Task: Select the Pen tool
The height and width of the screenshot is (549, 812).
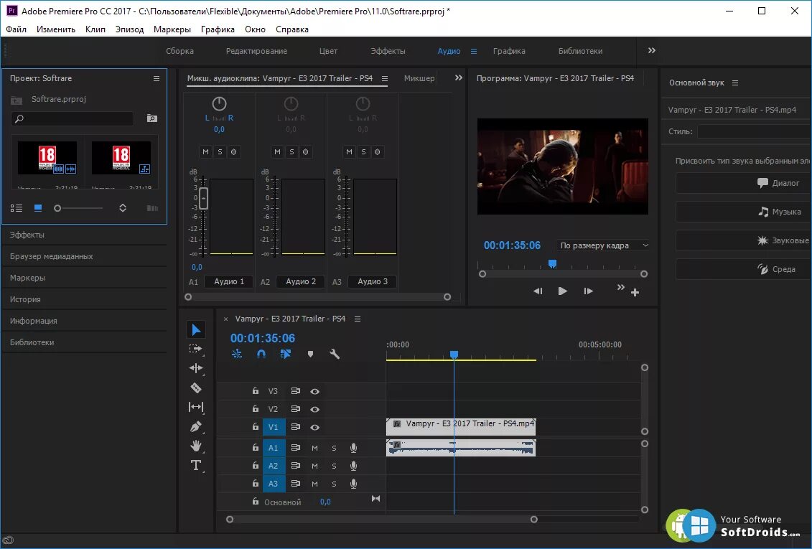Action: pyautogui.click(x=195, y=426)
